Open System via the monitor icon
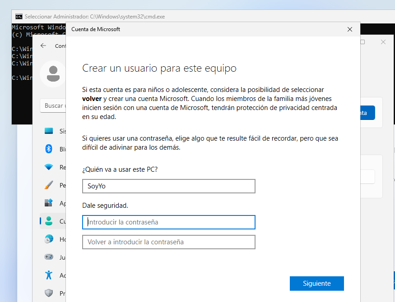 49,131
